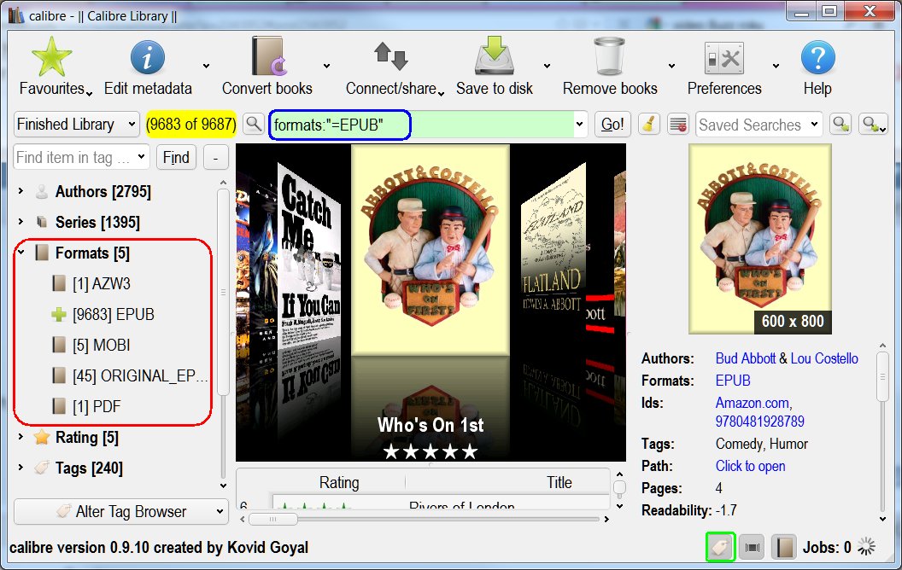This screenshot has width=902, height=570.
Task: Click the book details vertical scrollbar thumb
Action: pyautogui.click(x=882, y=376)
